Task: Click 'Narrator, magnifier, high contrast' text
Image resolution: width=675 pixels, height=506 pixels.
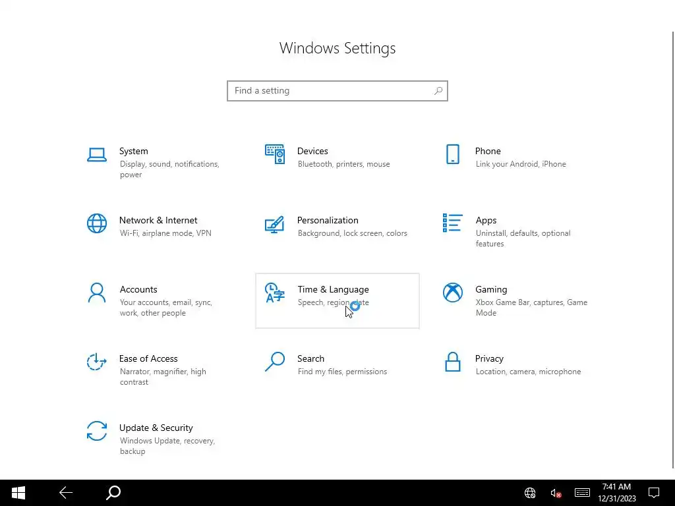Action: [163, 377]
